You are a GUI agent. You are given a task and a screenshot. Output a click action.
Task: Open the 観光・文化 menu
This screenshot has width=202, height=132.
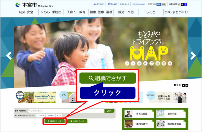pyautogui.click(x=126, y=12)
